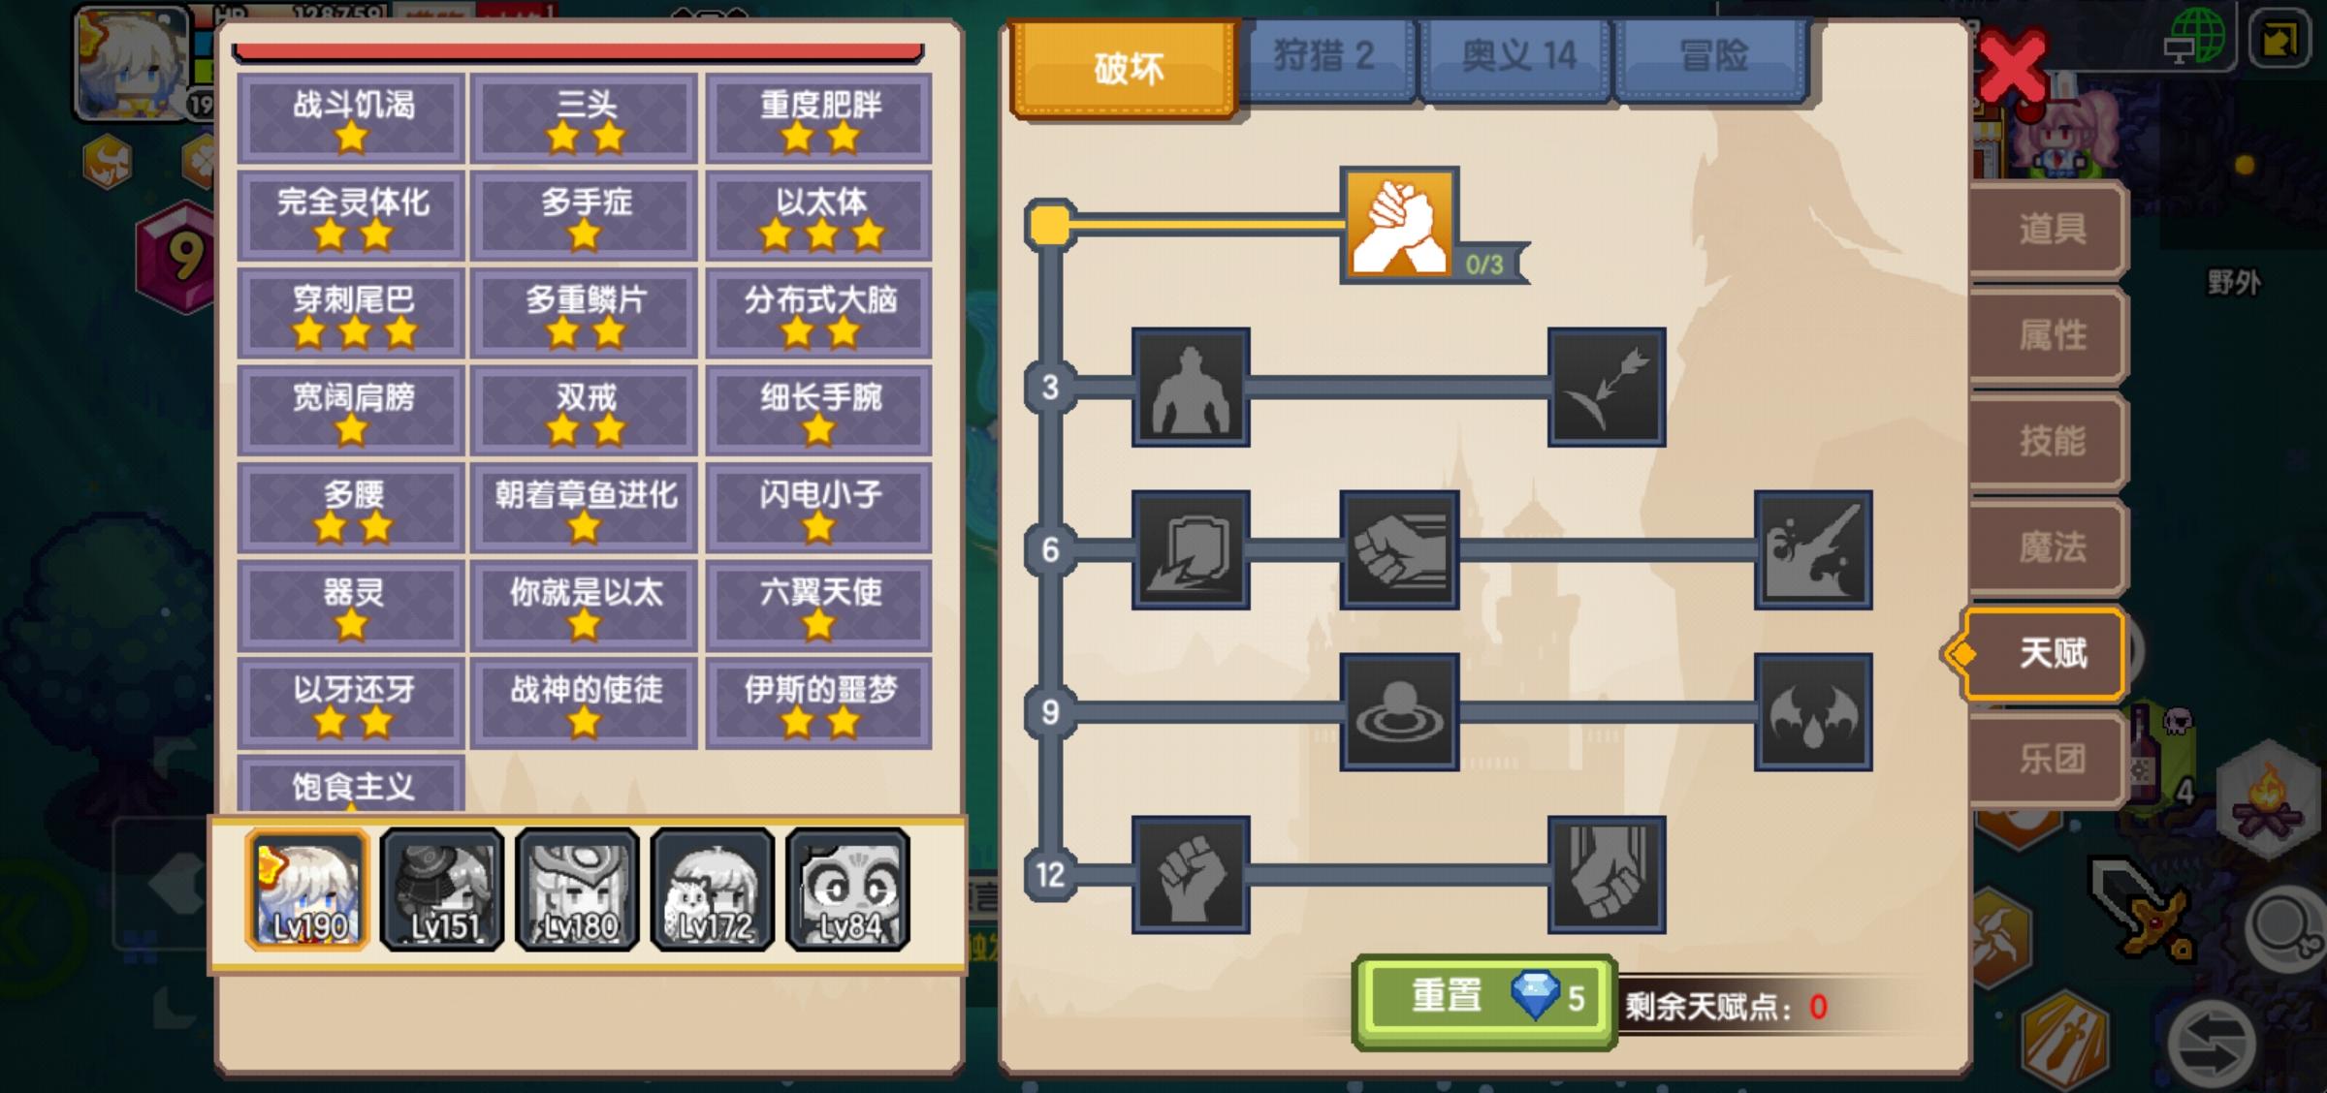
Task: Switch to the 狩猎 2 tab
Action: [x=1325, y=58]
